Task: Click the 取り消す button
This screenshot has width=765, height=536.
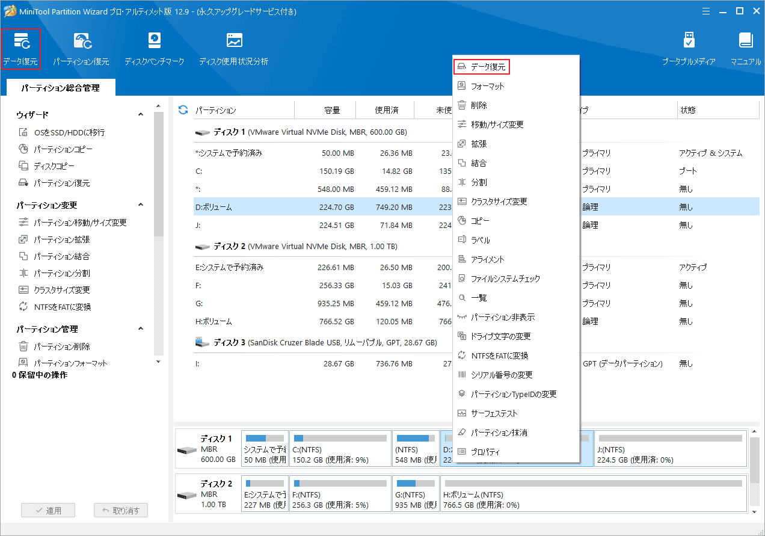Action: click(121, 511)
